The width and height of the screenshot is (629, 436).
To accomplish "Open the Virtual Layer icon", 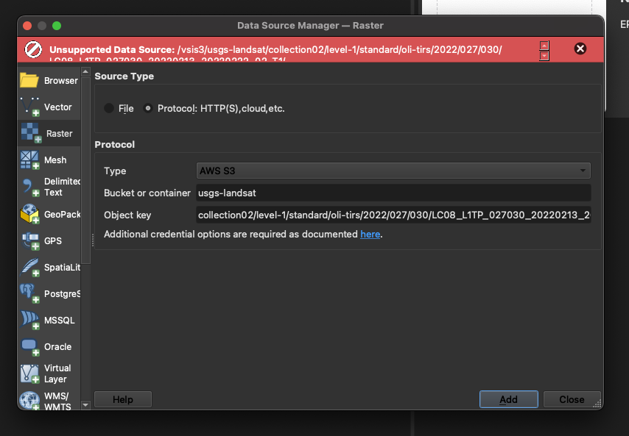I will [29, 374].
